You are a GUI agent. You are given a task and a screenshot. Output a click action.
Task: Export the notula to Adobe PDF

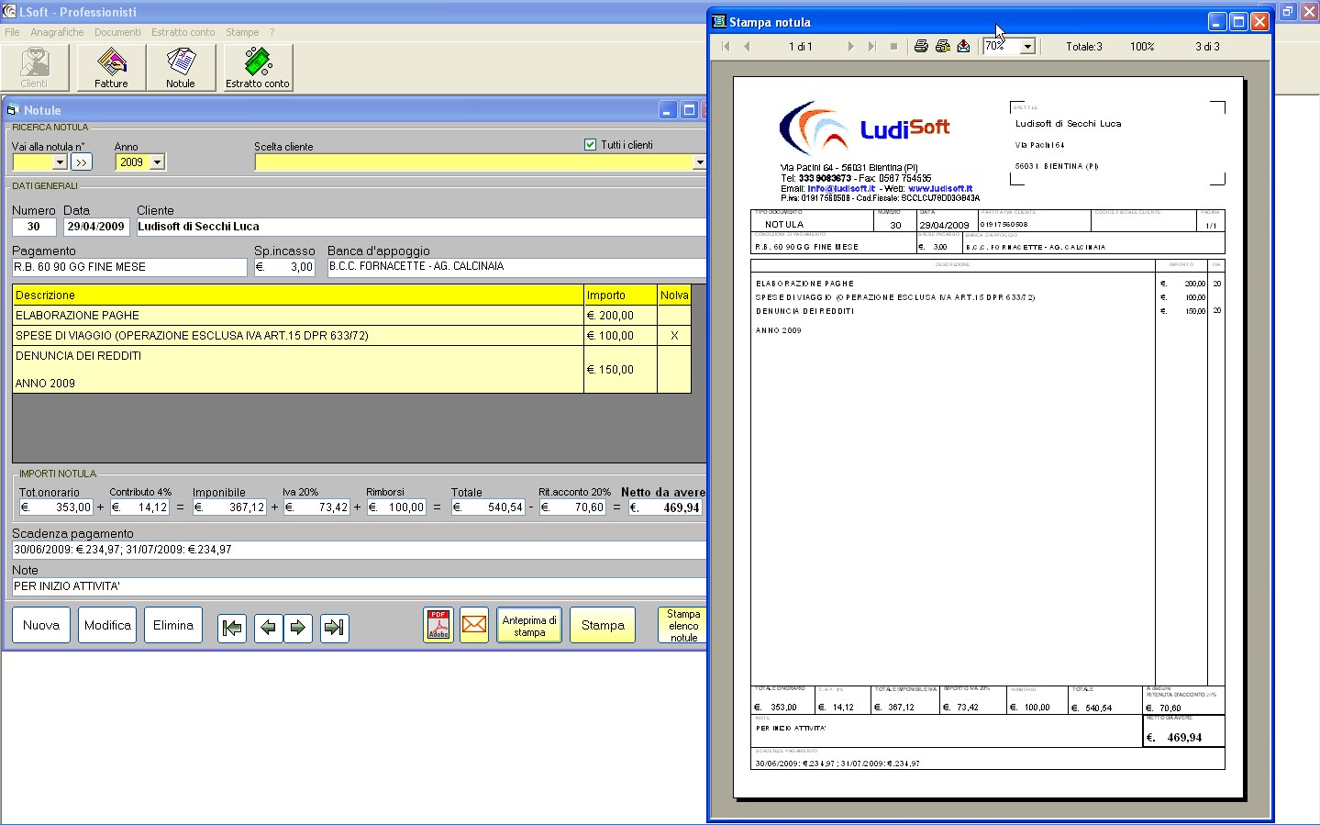pos(438,625)
